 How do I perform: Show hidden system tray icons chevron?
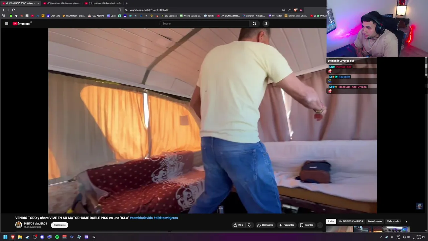tap(381, 237)
